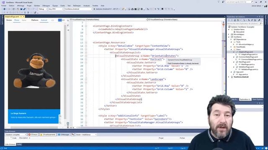Viewport: 268px width, 150px height.
Task: Click the Save icon in toolbar
Action: coord(21,9)
